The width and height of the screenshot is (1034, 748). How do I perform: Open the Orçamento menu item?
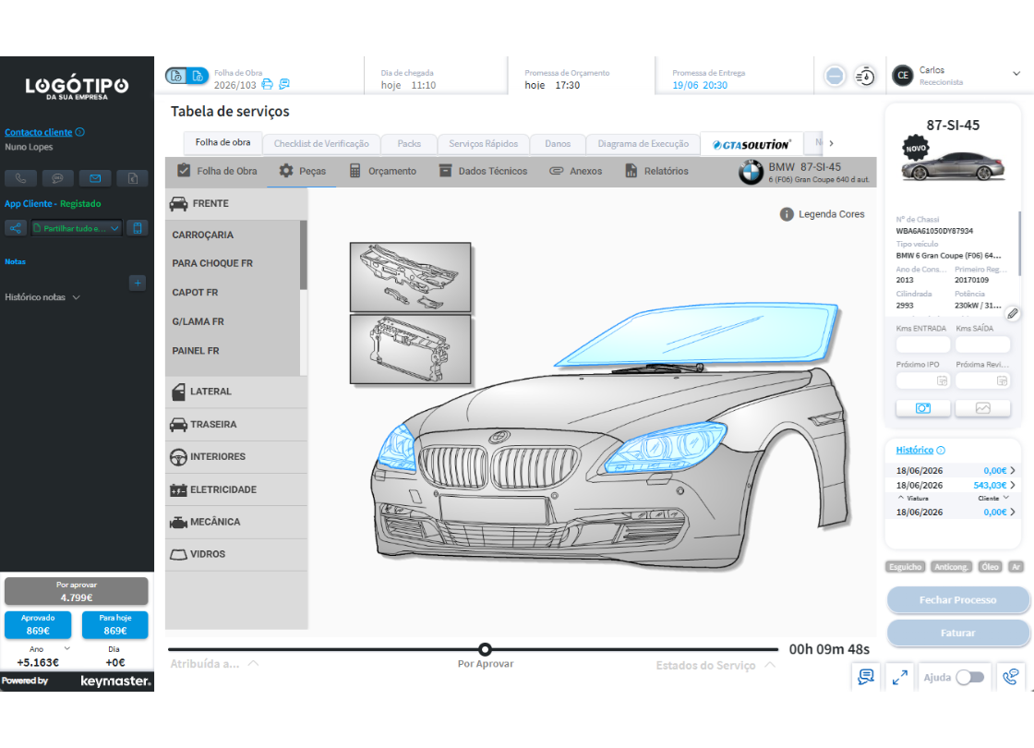pyautogui.click(x=382, y=171)
